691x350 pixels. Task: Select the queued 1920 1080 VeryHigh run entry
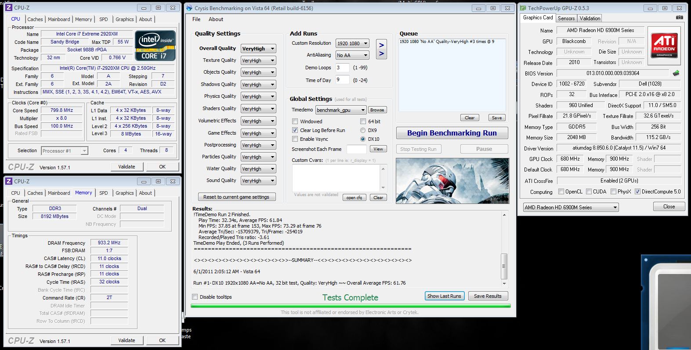tap(447, 42)
